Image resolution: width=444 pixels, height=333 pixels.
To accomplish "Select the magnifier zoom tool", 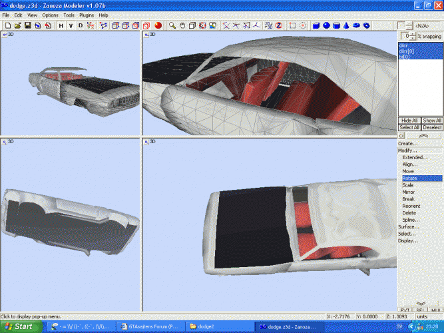I will pos(172,25).
